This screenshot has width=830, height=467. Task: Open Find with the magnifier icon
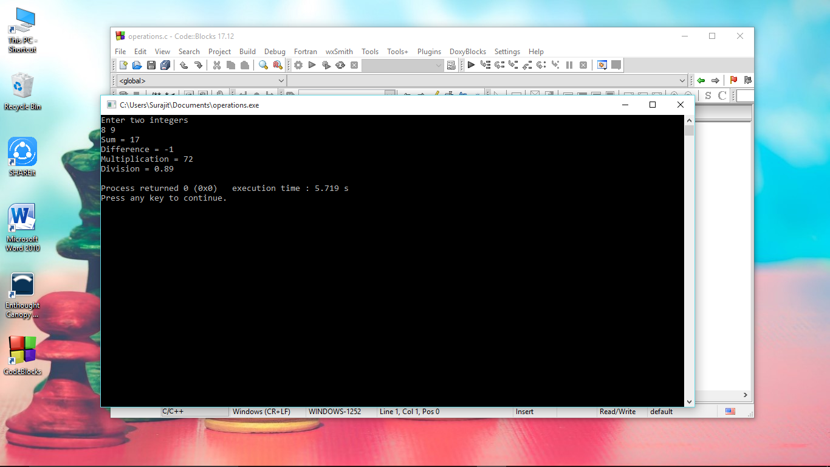coord(262,64)
